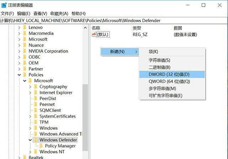Click the Peernet folder icon
228x159 pixels.
pos(36,105)
